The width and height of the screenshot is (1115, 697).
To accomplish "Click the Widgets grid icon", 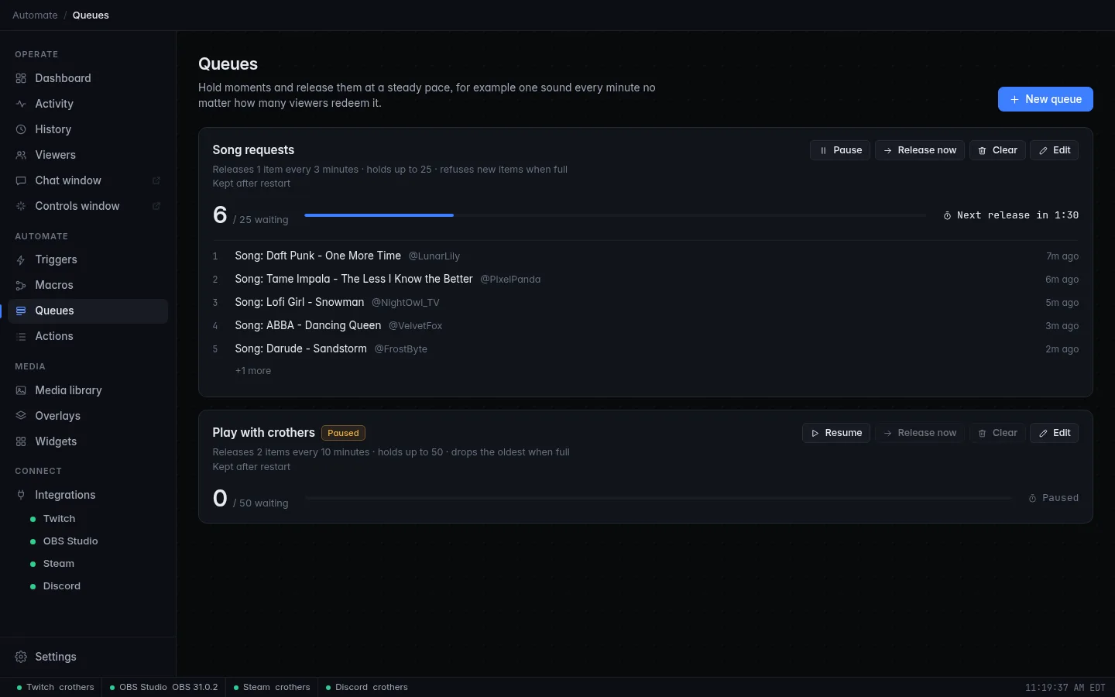I will [21, 441].
